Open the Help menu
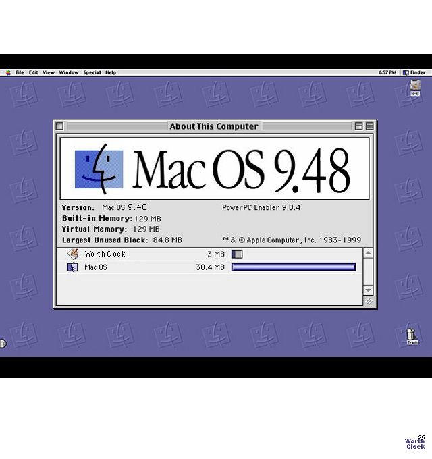432x459 pixels. 111,72
